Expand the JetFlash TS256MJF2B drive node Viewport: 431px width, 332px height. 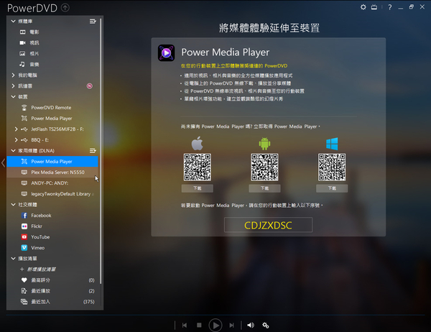pos(17,129)
